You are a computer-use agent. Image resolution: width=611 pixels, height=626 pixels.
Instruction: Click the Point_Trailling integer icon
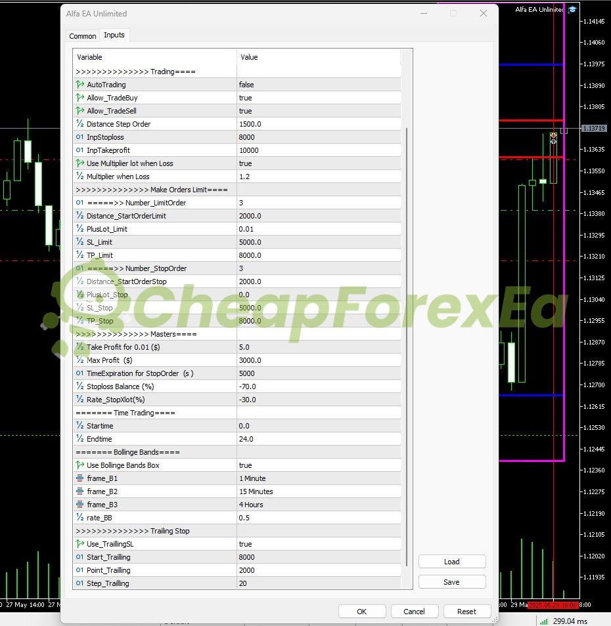pos(80,570)
